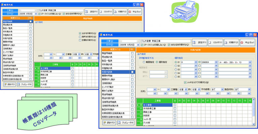
Task: Check the 全 box for 本体鉄骨工事 in front window
Action: [x=175, y=109]
